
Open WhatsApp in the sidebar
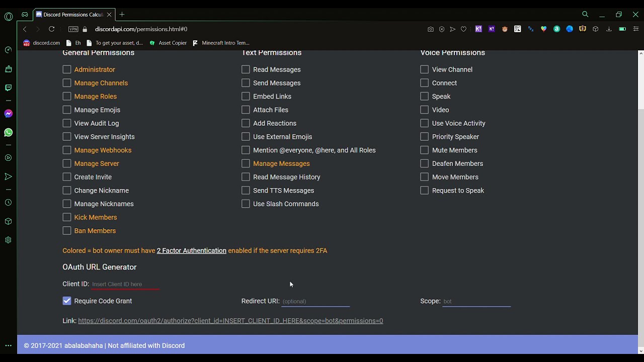coord(8,133)
